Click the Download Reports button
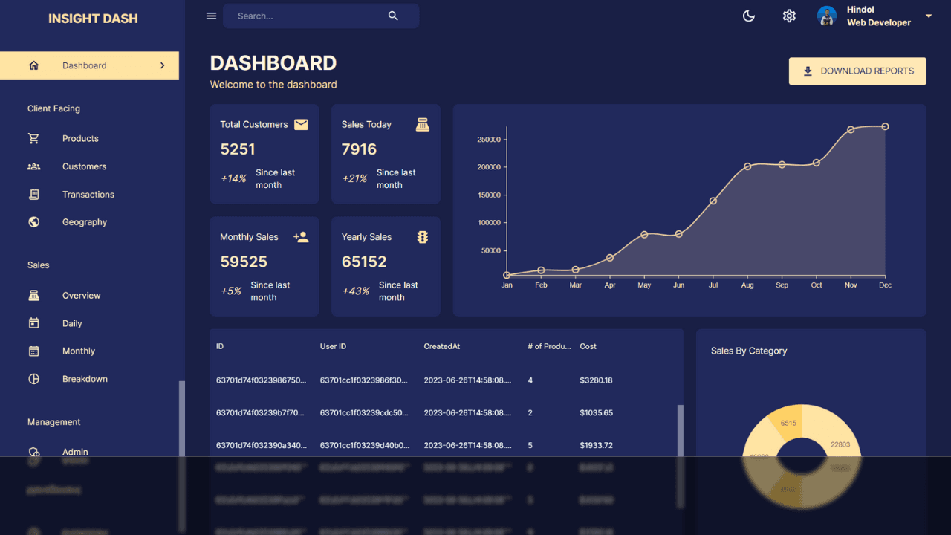The width and height of the screenshot is (951, 535). [x=857, y=71]
